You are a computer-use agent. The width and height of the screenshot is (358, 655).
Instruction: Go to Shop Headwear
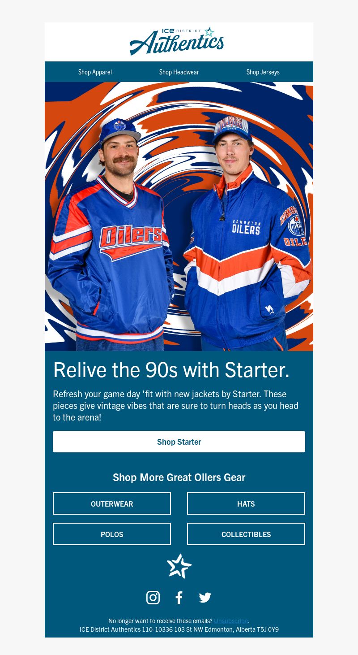(x=179, y=72)
